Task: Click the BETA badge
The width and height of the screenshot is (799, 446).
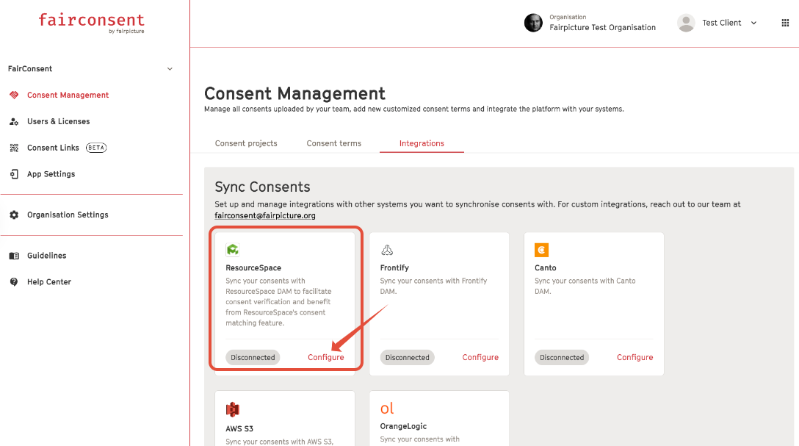Action: [x=96, y=148]
